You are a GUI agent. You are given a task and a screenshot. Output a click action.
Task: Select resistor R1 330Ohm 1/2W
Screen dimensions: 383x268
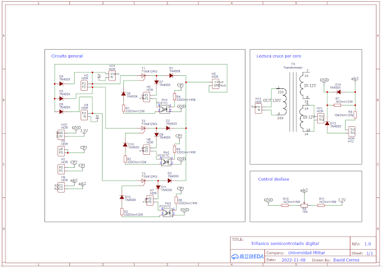pos(123,109)
